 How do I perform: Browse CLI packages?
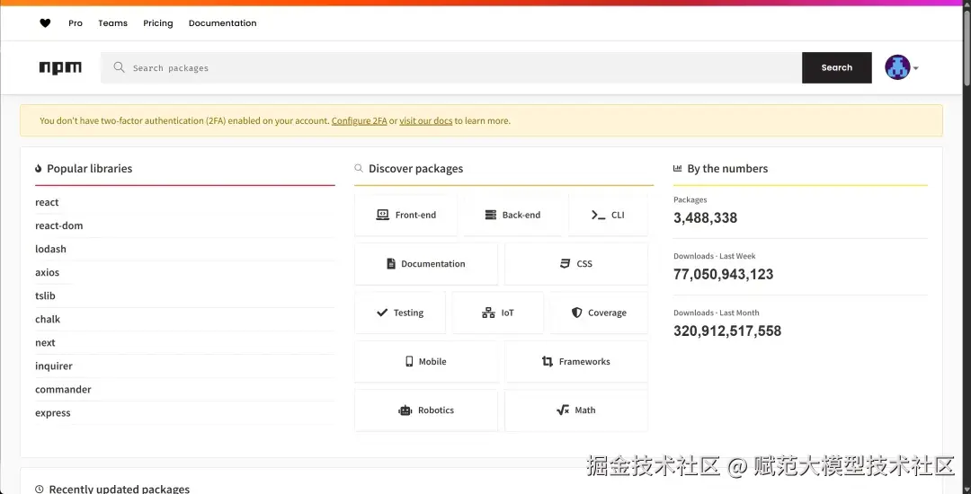[608, 215]
